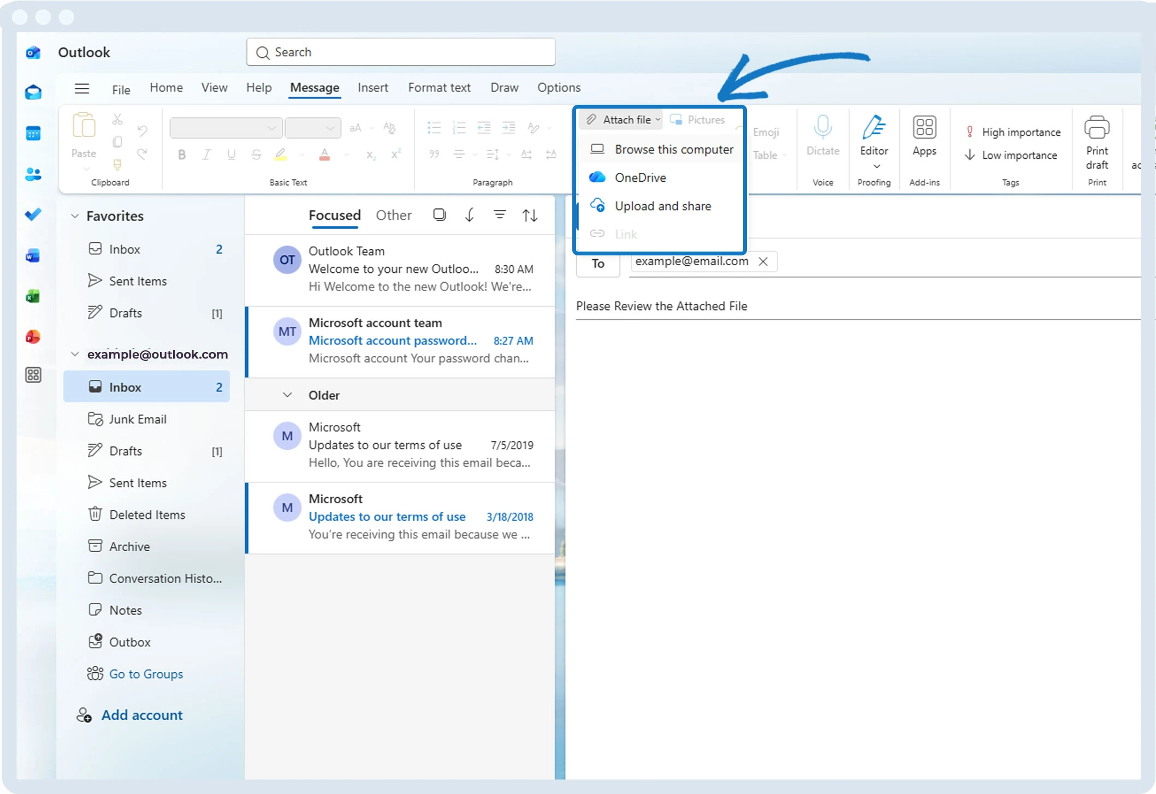Image resolution: width=1156 pixels, height=794 pixels.
Task: Collapse the Older messages group
Action: pyautogui.click(x=287, y=395)
